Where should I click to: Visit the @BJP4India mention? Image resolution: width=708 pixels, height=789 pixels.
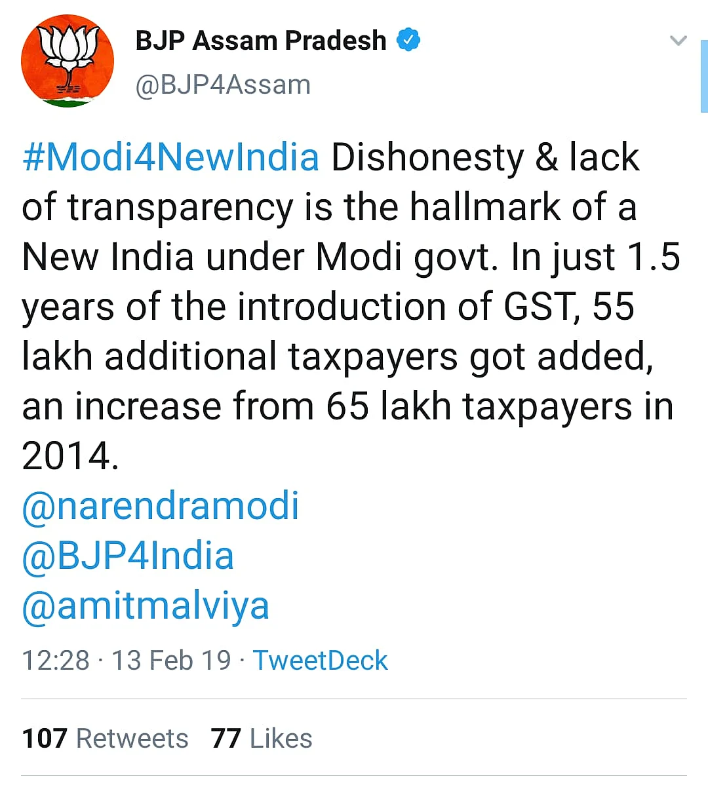click(128, 556)
